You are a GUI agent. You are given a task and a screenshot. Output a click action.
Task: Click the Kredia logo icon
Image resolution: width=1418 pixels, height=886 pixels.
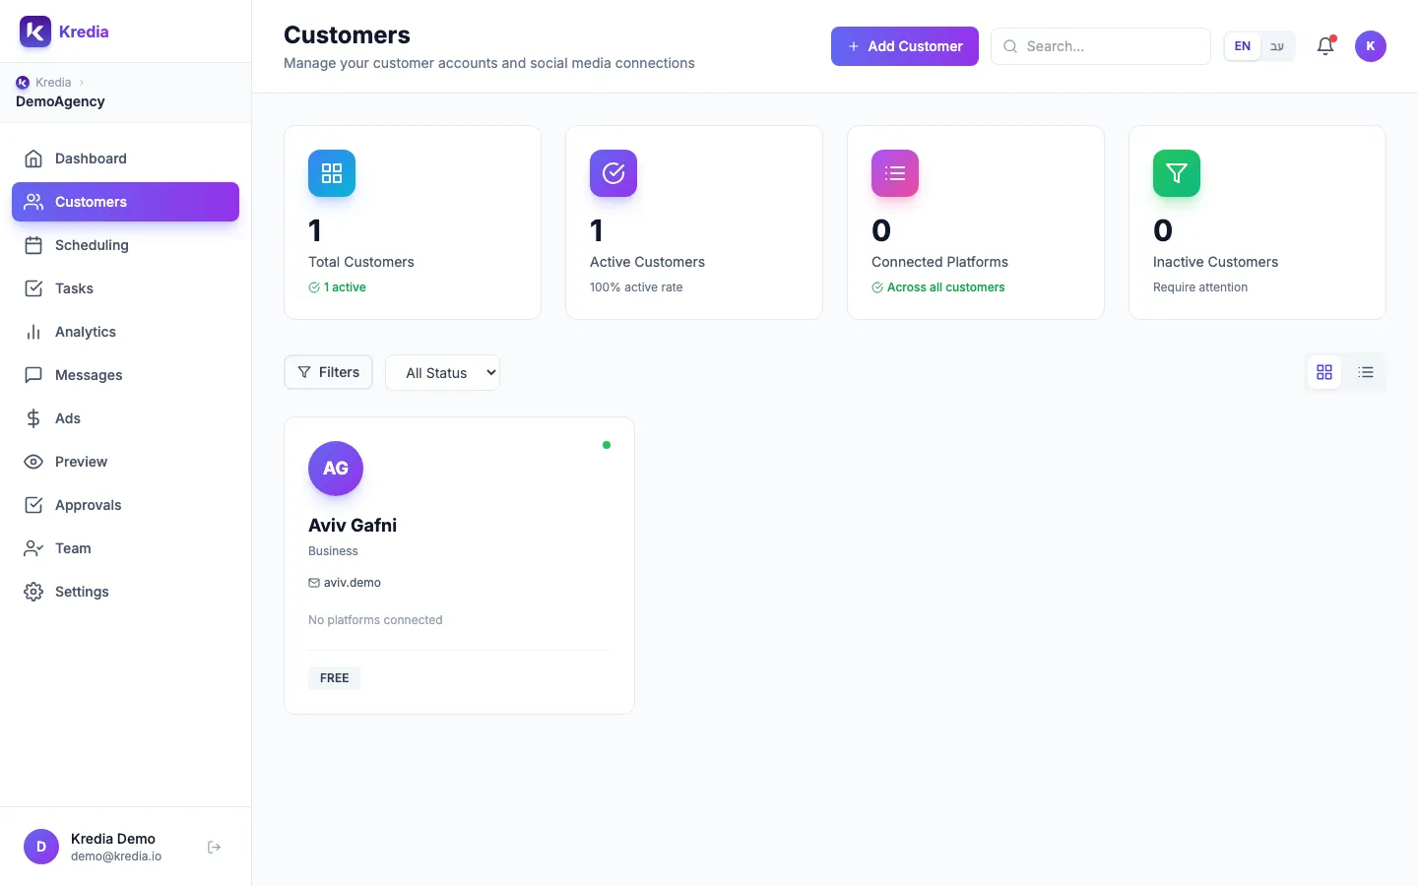pyautogui.click(x=35, y=32)
